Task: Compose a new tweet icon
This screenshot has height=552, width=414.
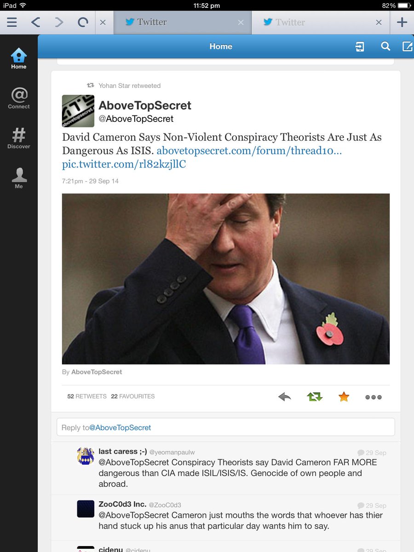Action: (x=407, y=46)
